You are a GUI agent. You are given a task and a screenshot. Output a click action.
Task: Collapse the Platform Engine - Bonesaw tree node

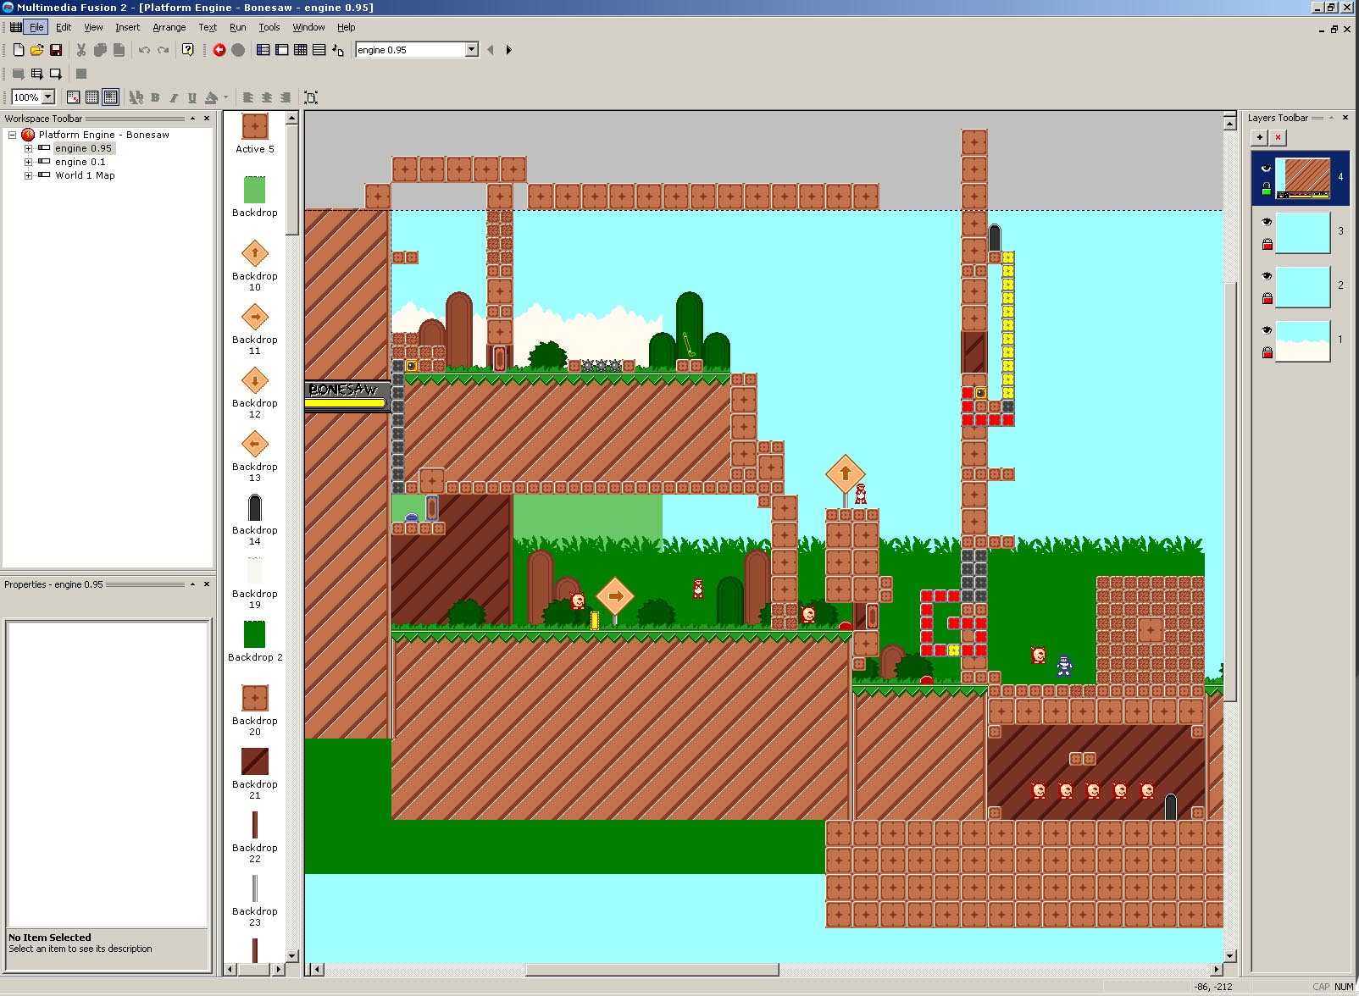pyautogui.click(x=13, y=135)
